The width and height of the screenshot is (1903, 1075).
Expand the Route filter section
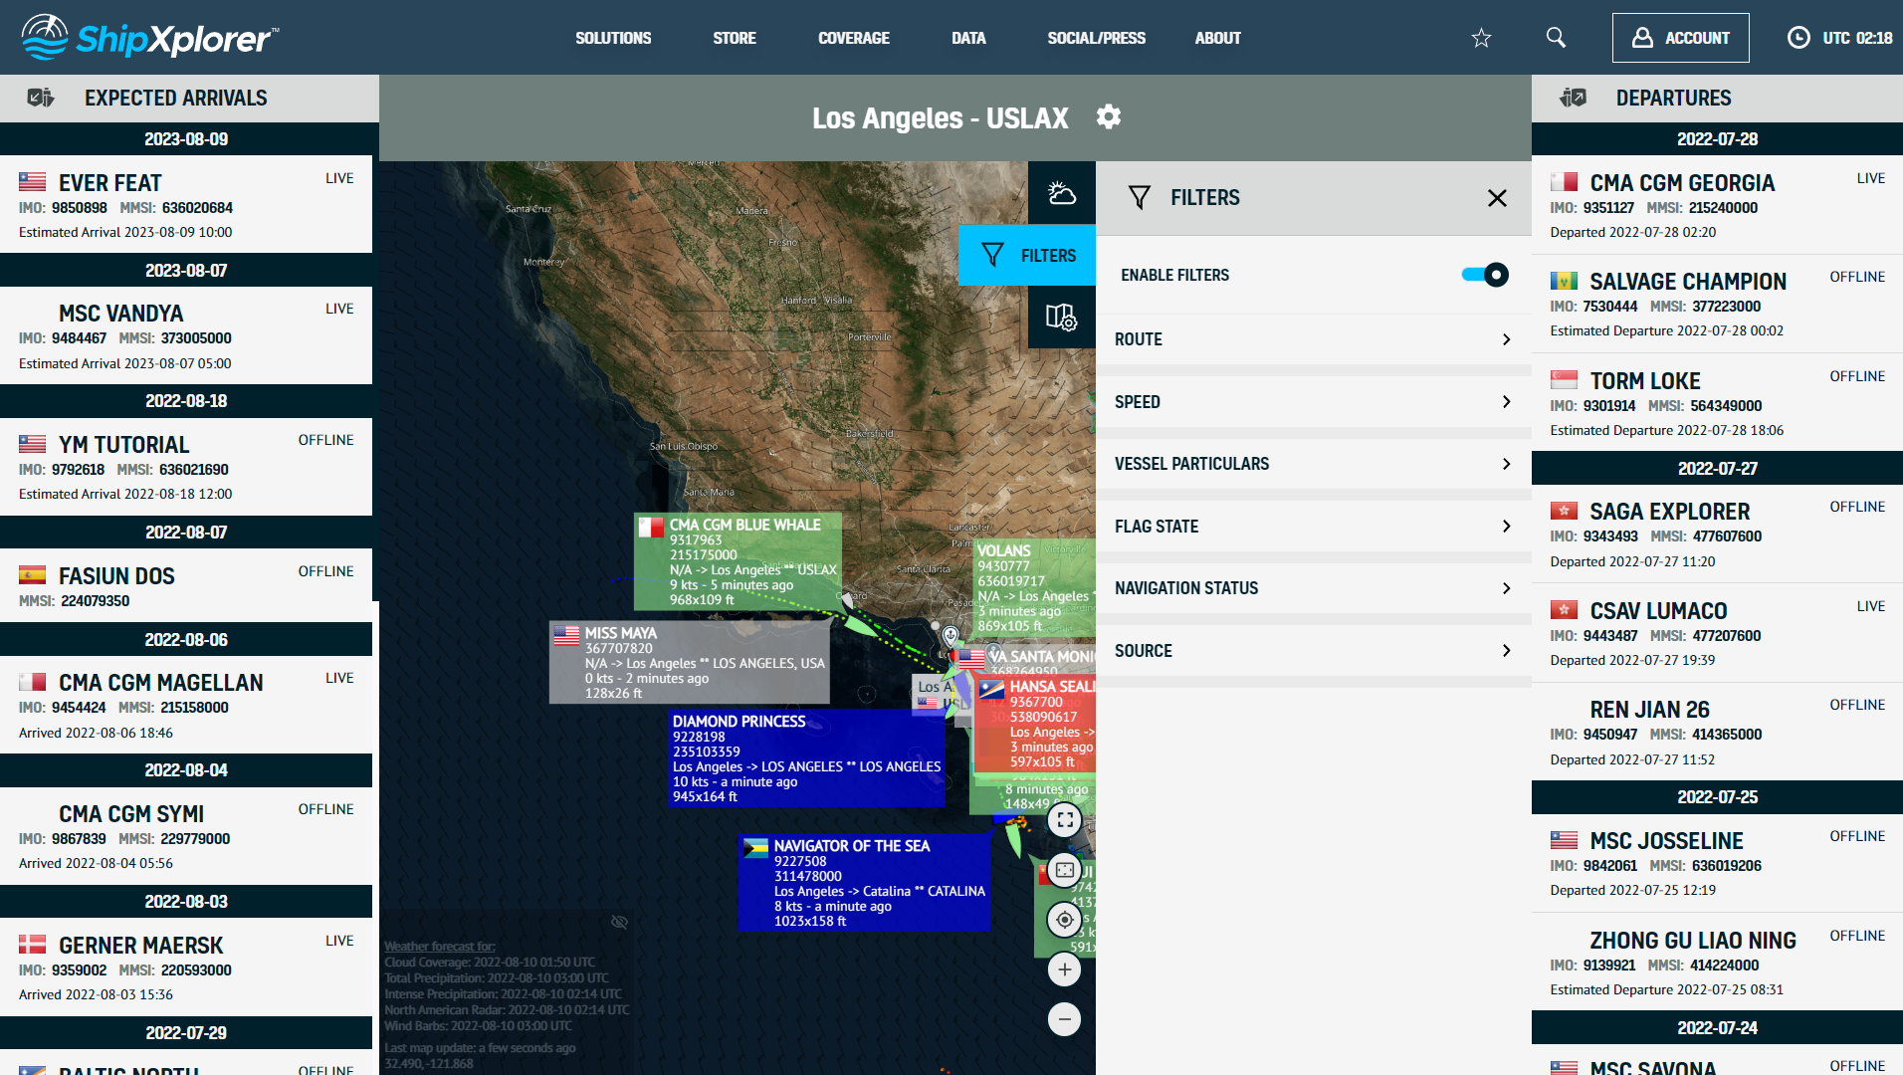pos(1313,339)
